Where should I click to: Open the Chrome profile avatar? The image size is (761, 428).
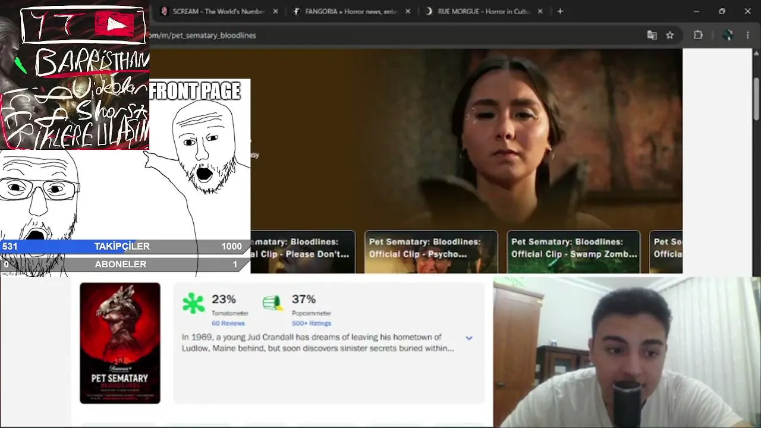point(727,35)
